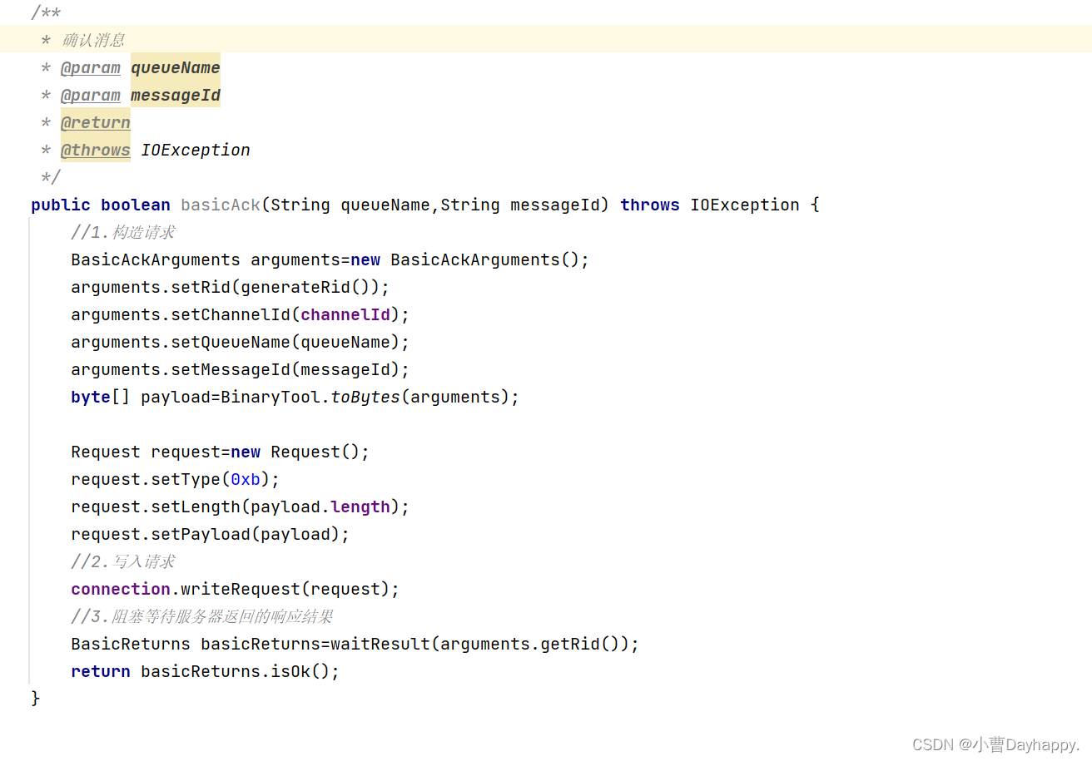Select the @return Javadoc tag
The height and width of the screenshot is (761, 1092).
[x=96, y=122]
